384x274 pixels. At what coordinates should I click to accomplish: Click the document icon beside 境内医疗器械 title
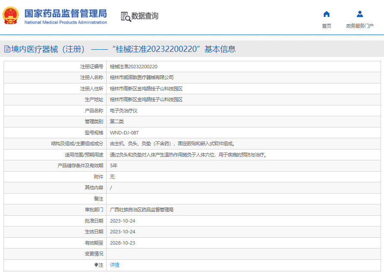(7, 49)
